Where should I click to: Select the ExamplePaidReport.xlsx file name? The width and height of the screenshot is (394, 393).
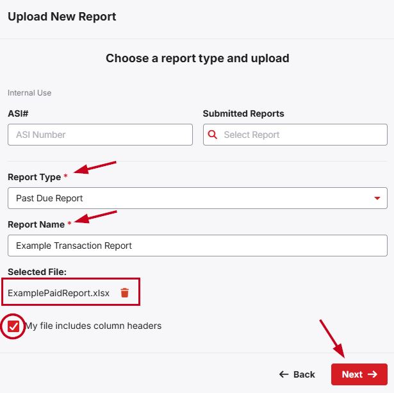tap(58, 293)
